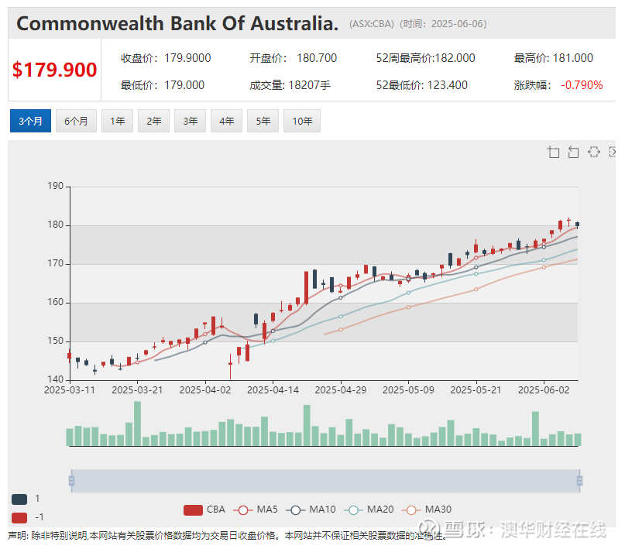Click the 160 y-axis label
The height and width of the screenshot is (549, 625).
point(56,302)
